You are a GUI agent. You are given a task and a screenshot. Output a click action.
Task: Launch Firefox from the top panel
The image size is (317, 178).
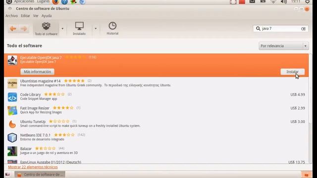pyautogui.click(x=55, y=2)
